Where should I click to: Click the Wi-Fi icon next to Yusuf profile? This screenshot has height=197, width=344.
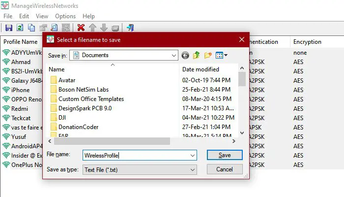6,137
